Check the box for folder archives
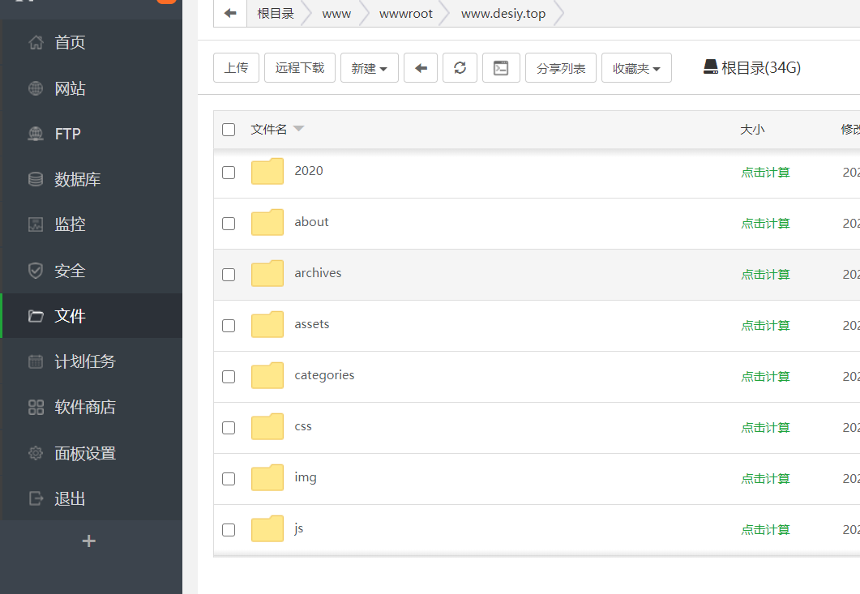860x594 pixels. [x=229, y=274]
